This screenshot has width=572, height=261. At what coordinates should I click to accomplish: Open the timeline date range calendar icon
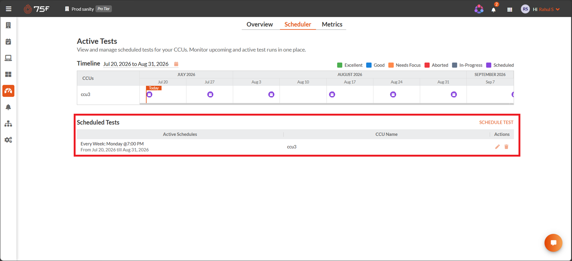176,64
